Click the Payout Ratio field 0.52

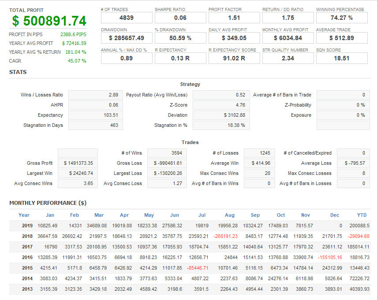click(x=221, y=95)
